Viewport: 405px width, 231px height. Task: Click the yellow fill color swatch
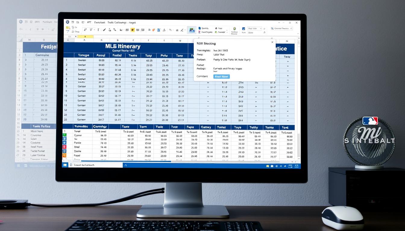[x=133, y=30]
